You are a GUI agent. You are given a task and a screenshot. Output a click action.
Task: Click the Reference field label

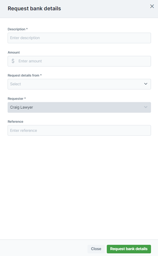click(x=15, y=122)
